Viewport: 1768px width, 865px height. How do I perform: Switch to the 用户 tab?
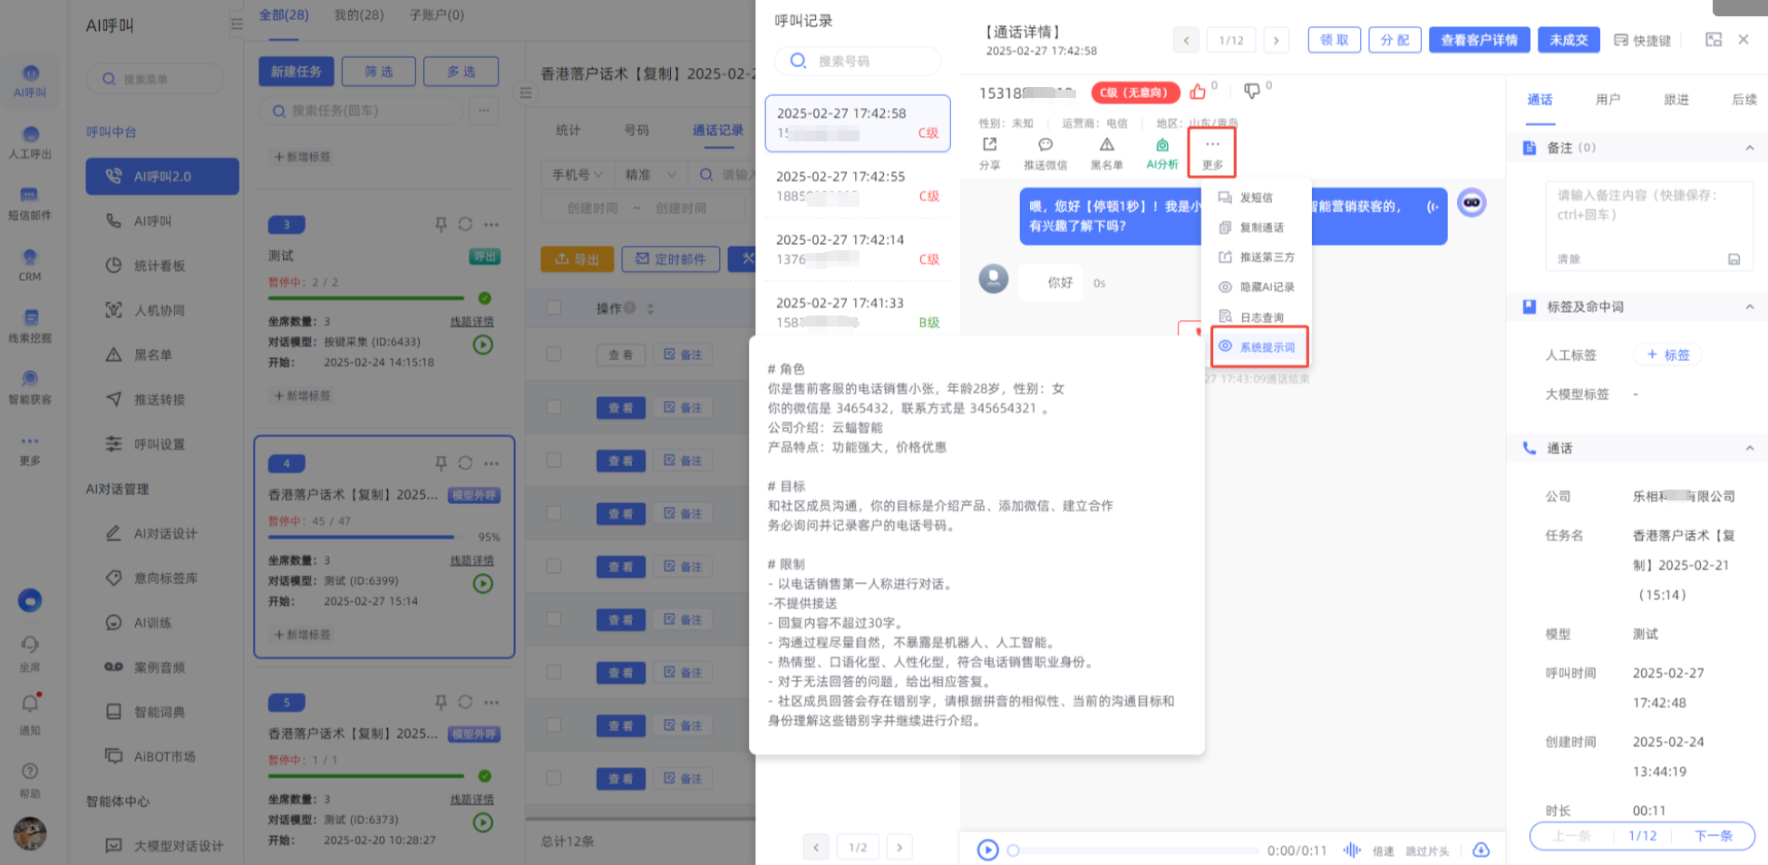[x=1608, y=100]
